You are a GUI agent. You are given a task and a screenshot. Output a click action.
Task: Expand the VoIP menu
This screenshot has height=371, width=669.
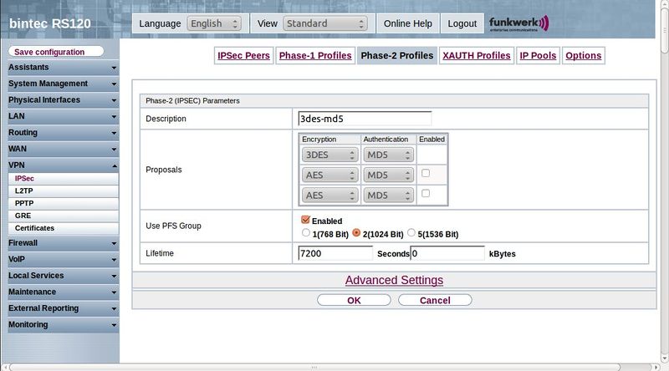pyautogui.click(x=63, y=259)
